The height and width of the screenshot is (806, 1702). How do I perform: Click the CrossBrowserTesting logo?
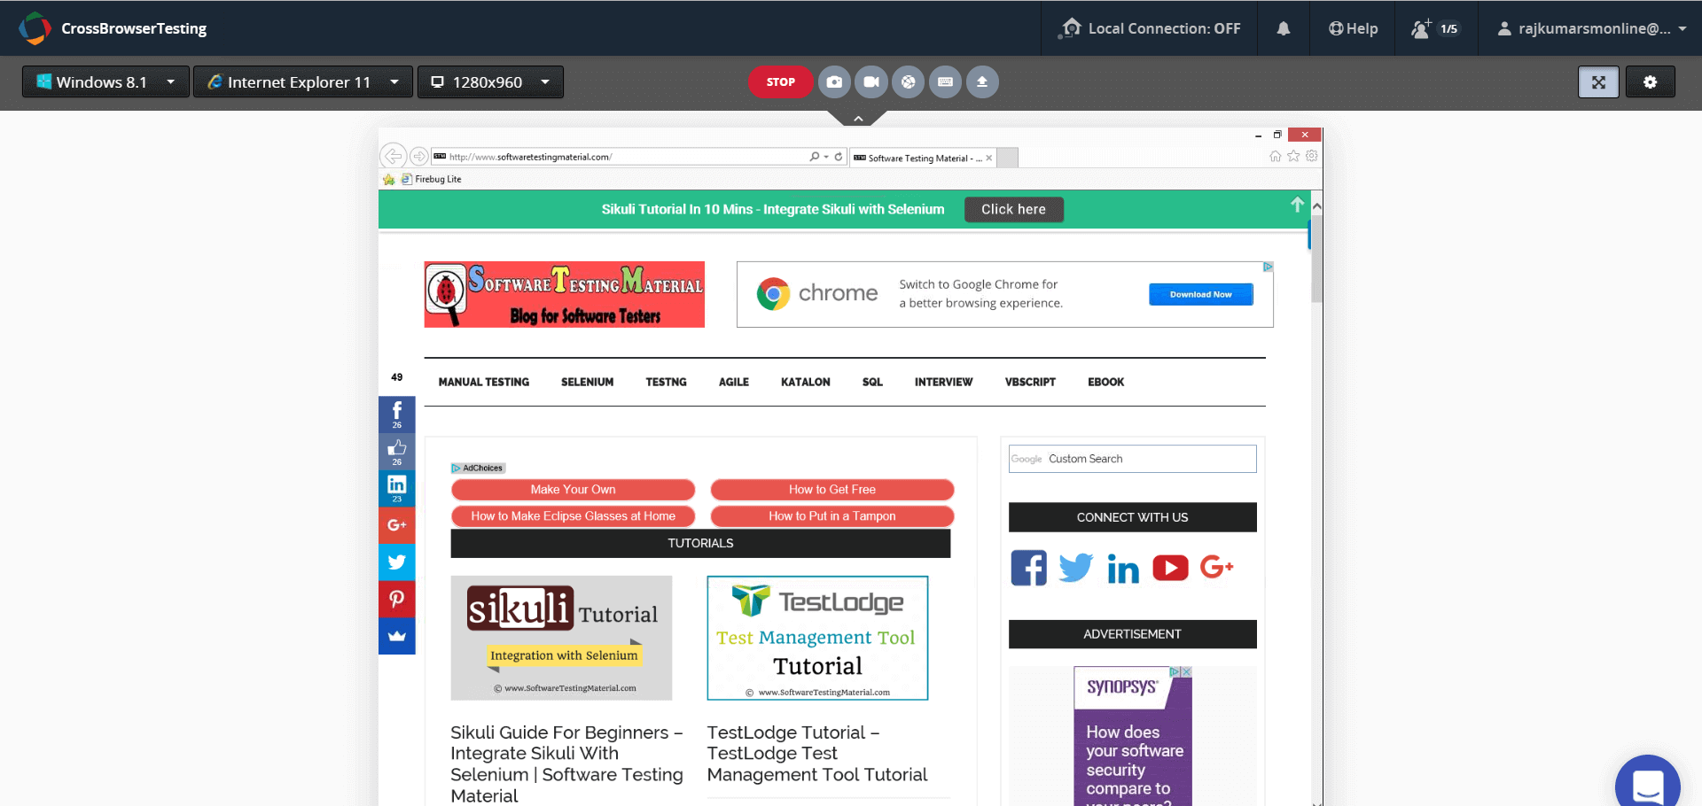113,28
